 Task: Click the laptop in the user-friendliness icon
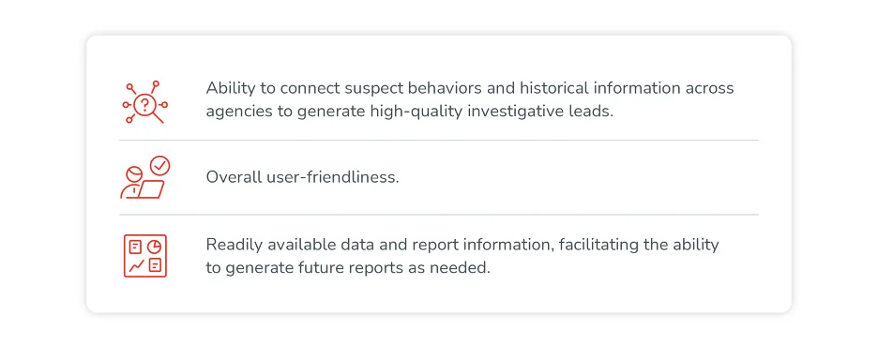[x=151, y=189]
